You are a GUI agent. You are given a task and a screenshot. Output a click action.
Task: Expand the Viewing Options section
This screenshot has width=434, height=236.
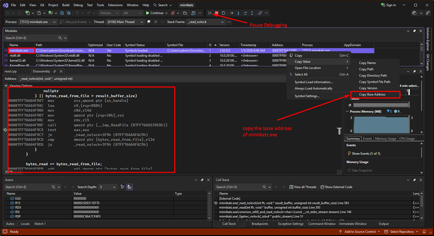(6, 86)
